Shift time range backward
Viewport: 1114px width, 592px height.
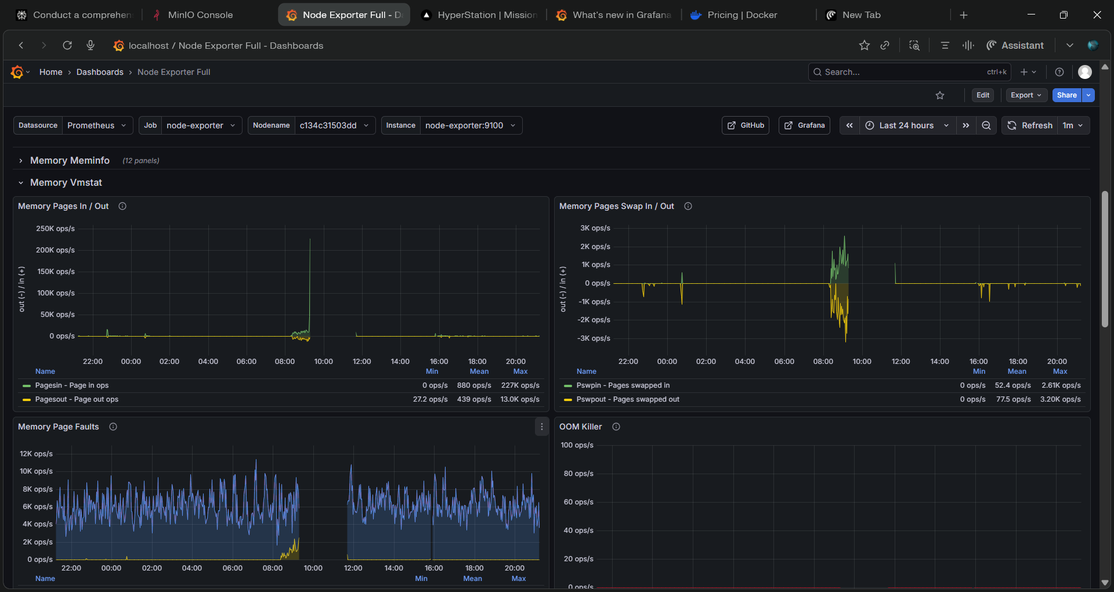point(849,125)
